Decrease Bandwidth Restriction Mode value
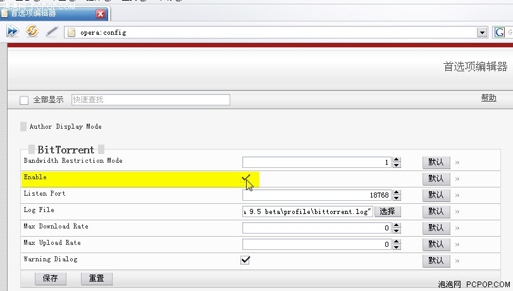This screenshot has height=291, width=513. click(397, 165)
